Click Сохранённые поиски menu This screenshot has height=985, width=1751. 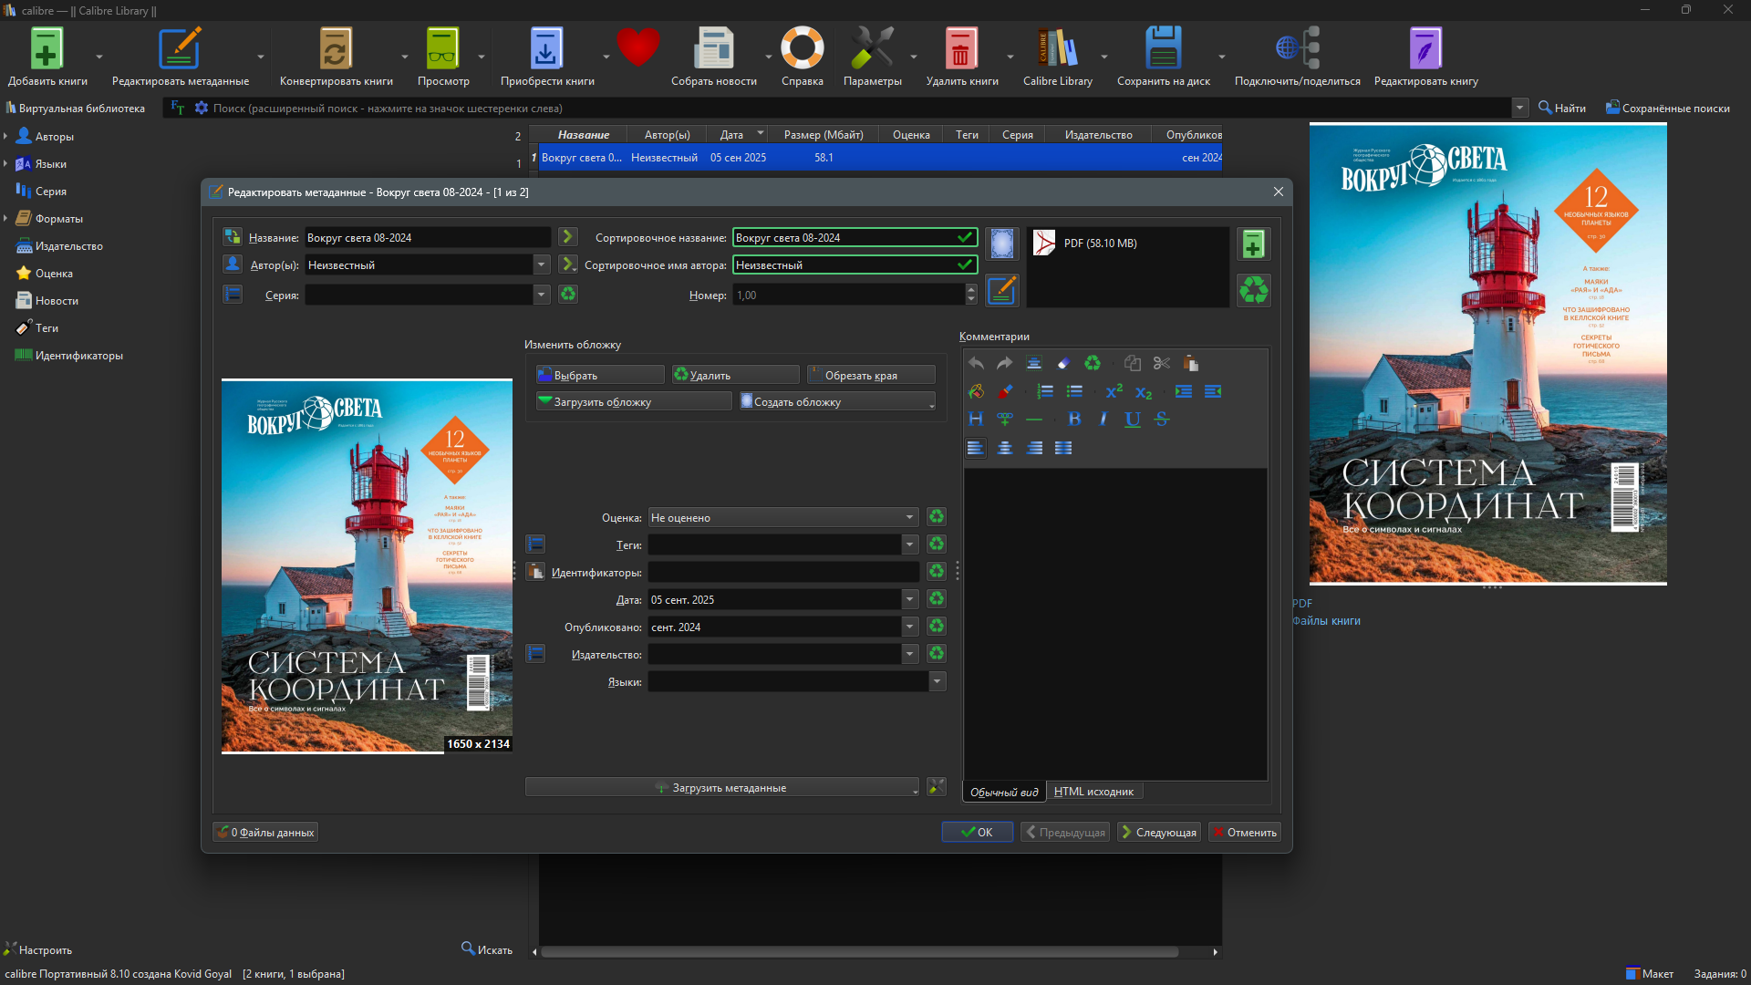point(1667,108)
